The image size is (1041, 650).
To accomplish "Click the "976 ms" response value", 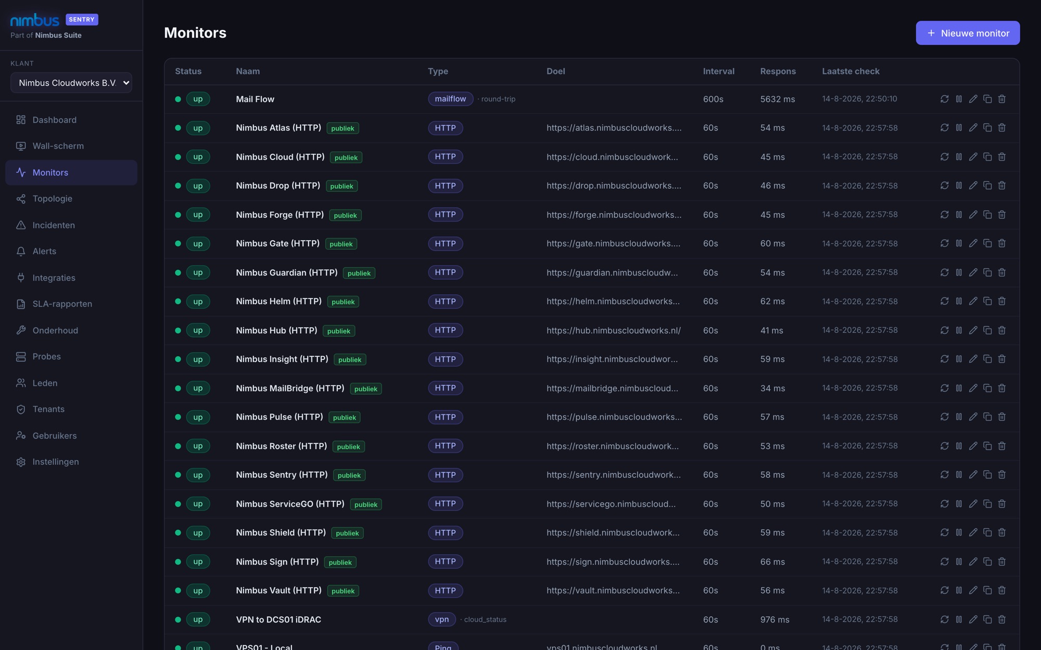I will click(x=775, y=620).
